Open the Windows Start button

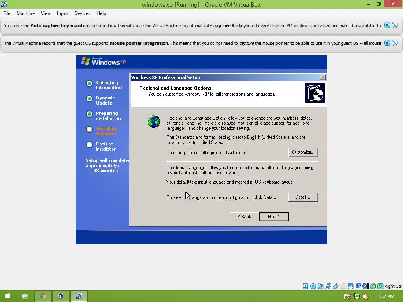[x=7, y=296]
